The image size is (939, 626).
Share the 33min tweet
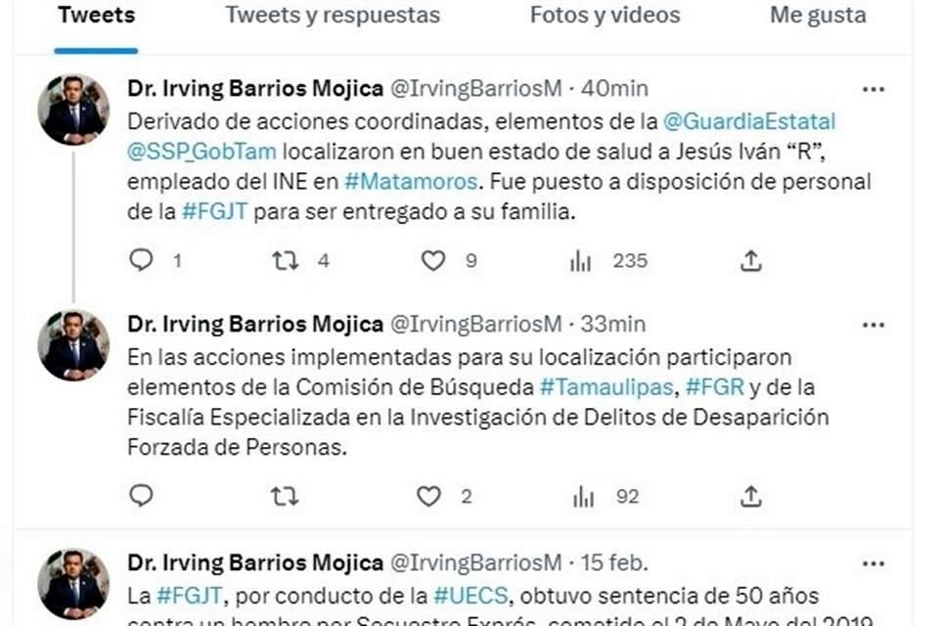pyautogui.click(x=750, y=496)
